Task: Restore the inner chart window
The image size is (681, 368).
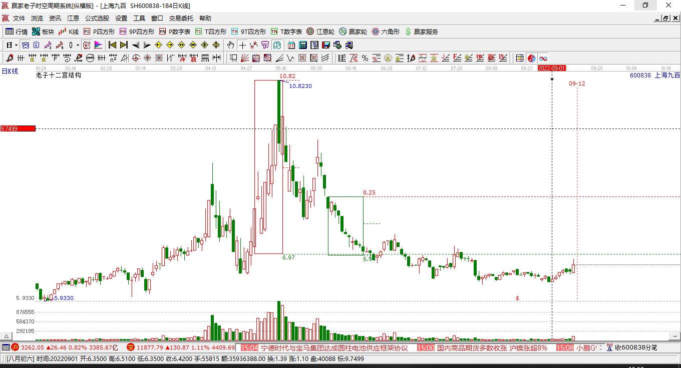Action: coord(666,18)
